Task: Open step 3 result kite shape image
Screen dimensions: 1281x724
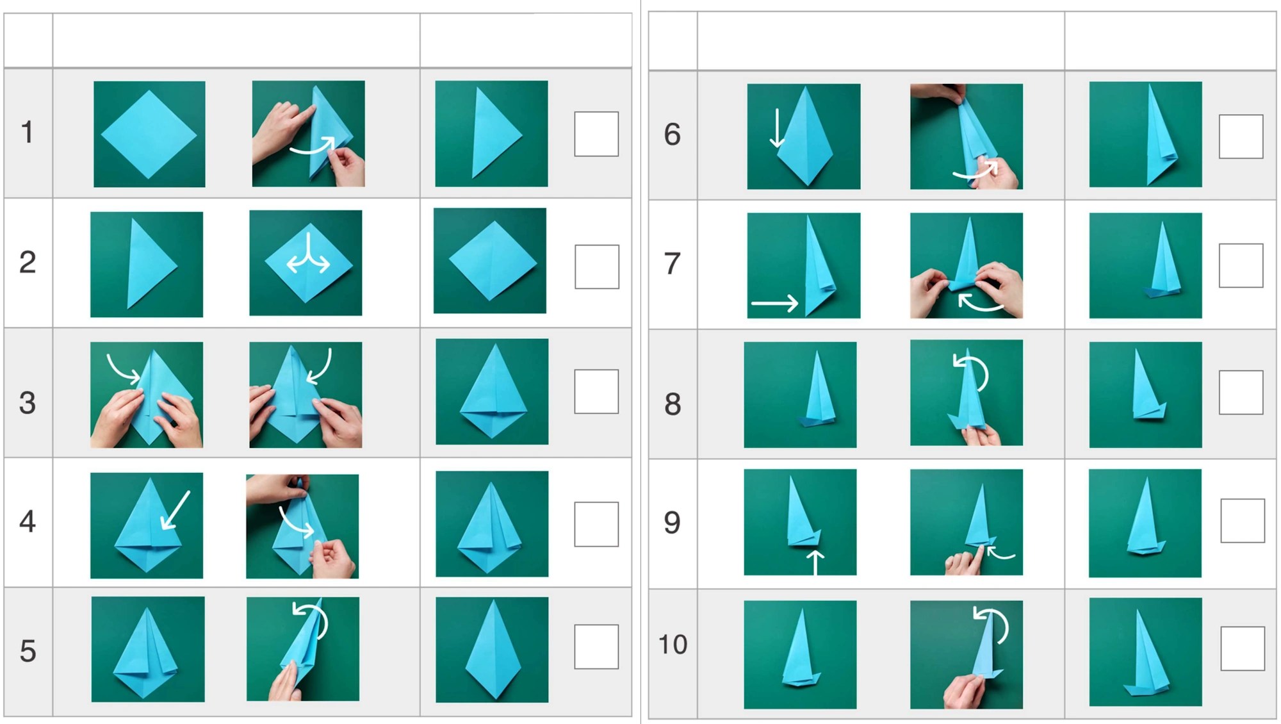Action: click(492, 391)
